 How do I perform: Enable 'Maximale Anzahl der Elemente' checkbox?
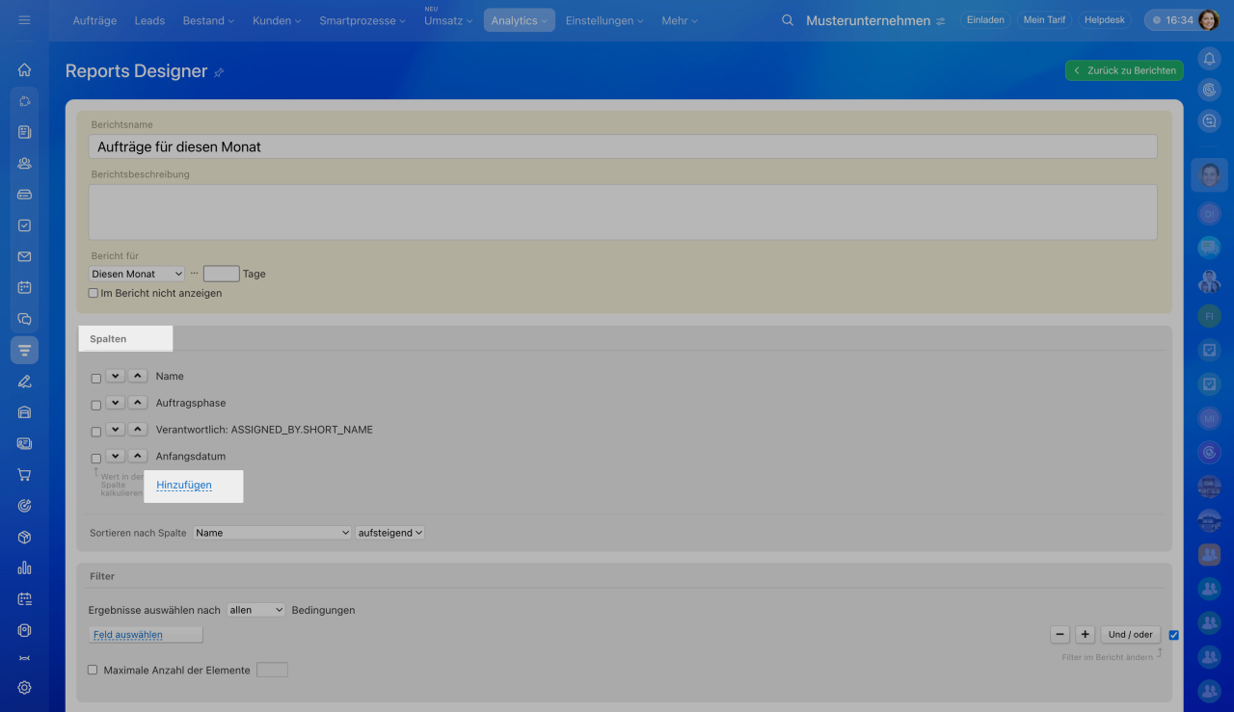coord(94,670)
